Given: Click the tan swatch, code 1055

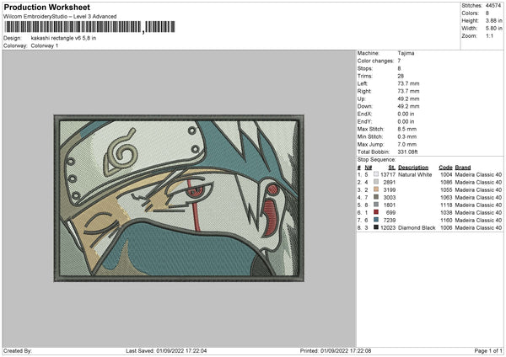Looking at the screenshot, I should 376,189.
